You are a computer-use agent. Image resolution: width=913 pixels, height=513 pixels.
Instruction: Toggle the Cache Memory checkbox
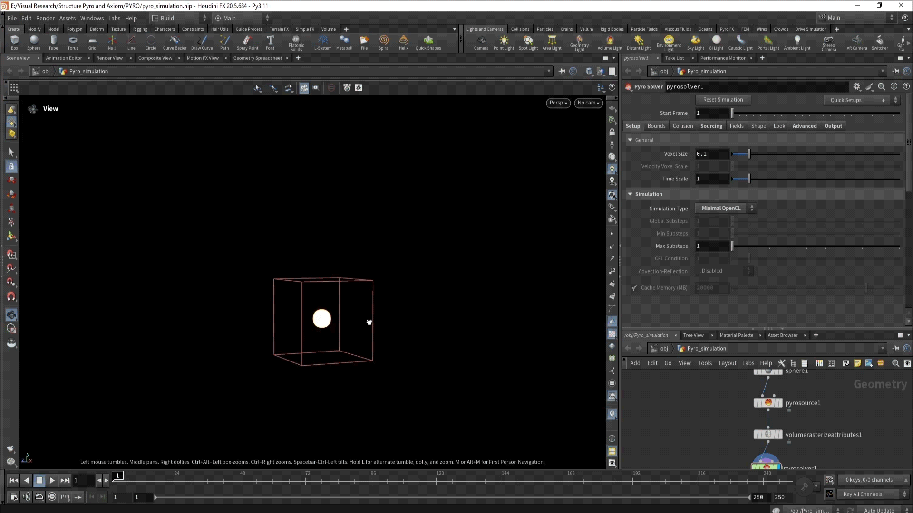pos(634,288)
